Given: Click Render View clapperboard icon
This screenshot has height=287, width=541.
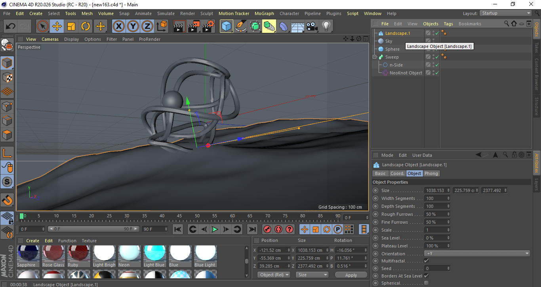Looking at the screenshot, I should coord(180,27).
